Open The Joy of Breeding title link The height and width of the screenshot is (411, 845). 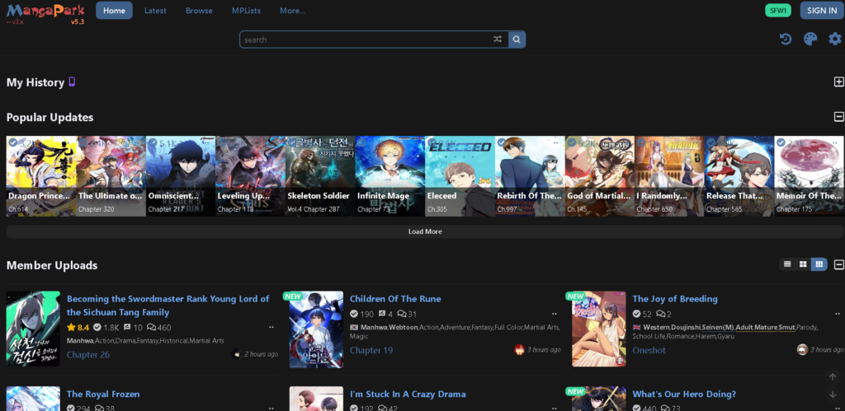[x=675, y=298]
